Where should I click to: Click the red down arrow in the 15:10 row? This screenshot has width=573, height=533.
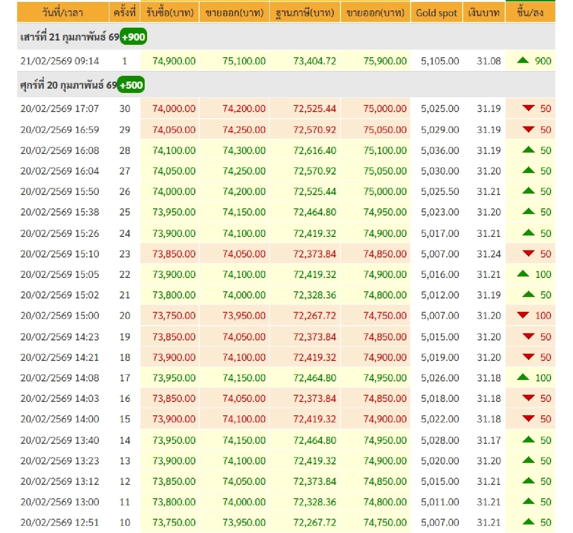[528, 254]
